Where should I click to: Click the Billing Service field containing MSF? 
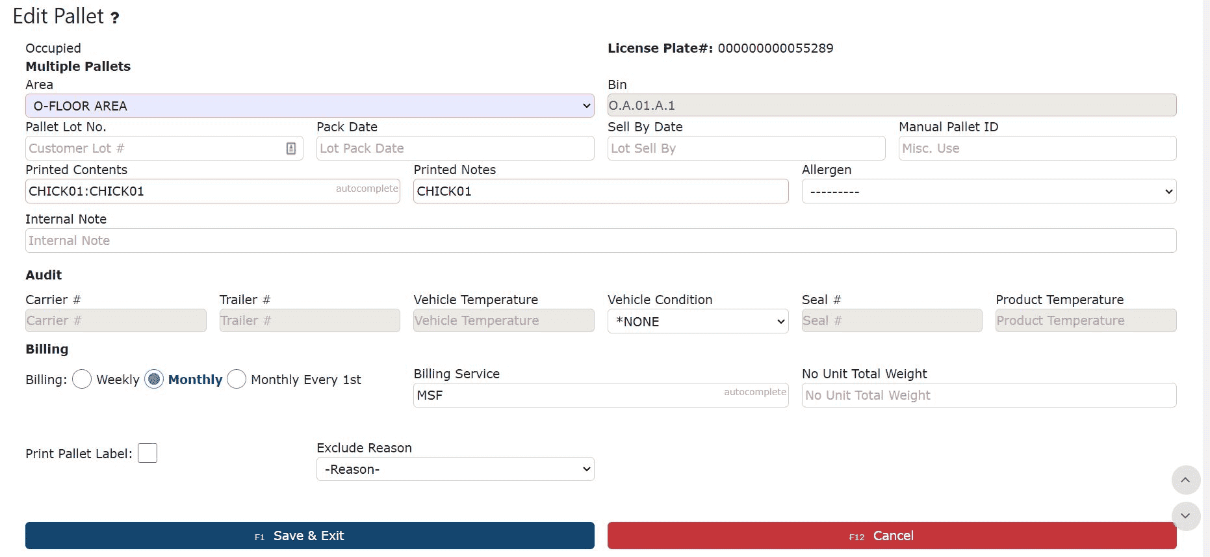(x=600, y=395)
